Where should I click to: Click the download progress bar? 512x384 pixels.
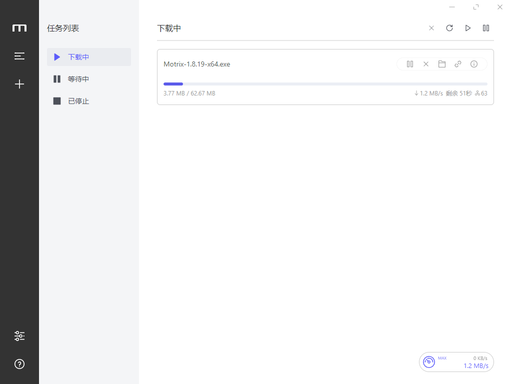coord(325,84)
